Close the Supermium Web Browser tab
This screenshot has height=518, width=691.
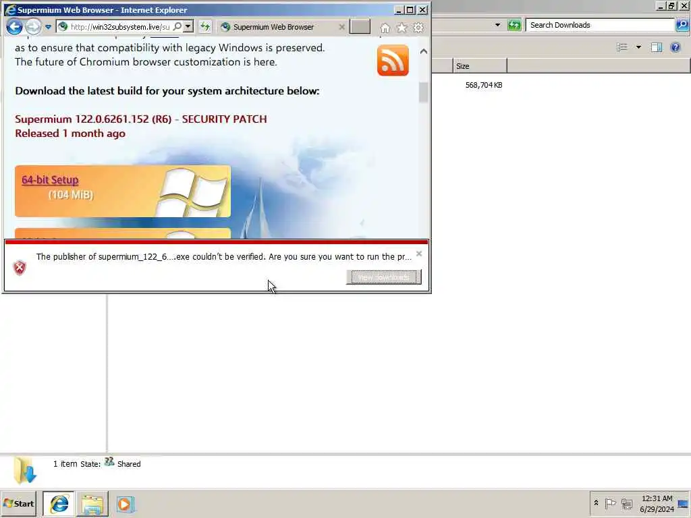coord(341,27)
